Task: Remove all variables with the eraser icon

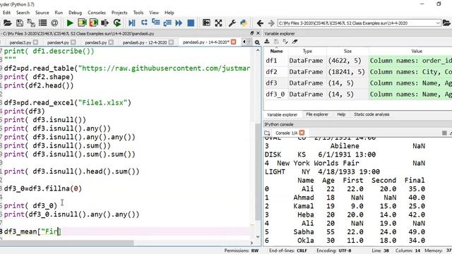Action: click(x=295, y=42)
